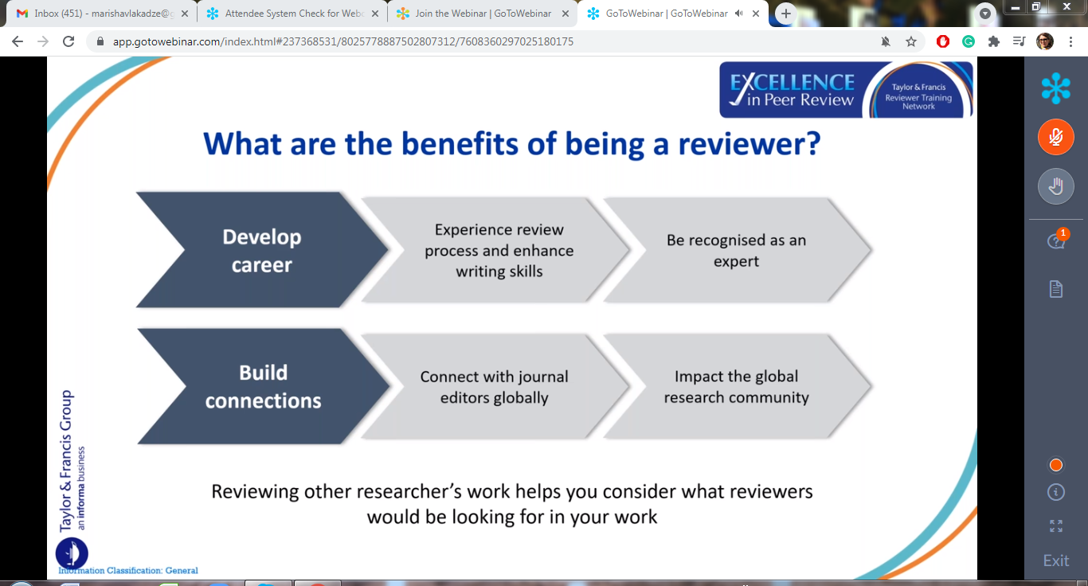Click the orange recording indicator dot
The image size is (1088, 586).
pos(1056,465)
